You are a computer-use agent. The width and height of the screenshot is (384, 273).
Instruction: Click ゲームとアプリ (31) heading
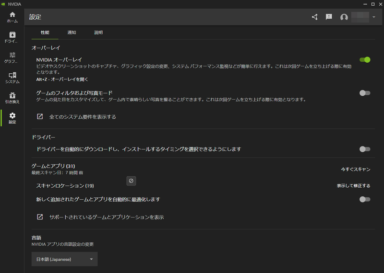pyautogui.click(x=53, y=166)
